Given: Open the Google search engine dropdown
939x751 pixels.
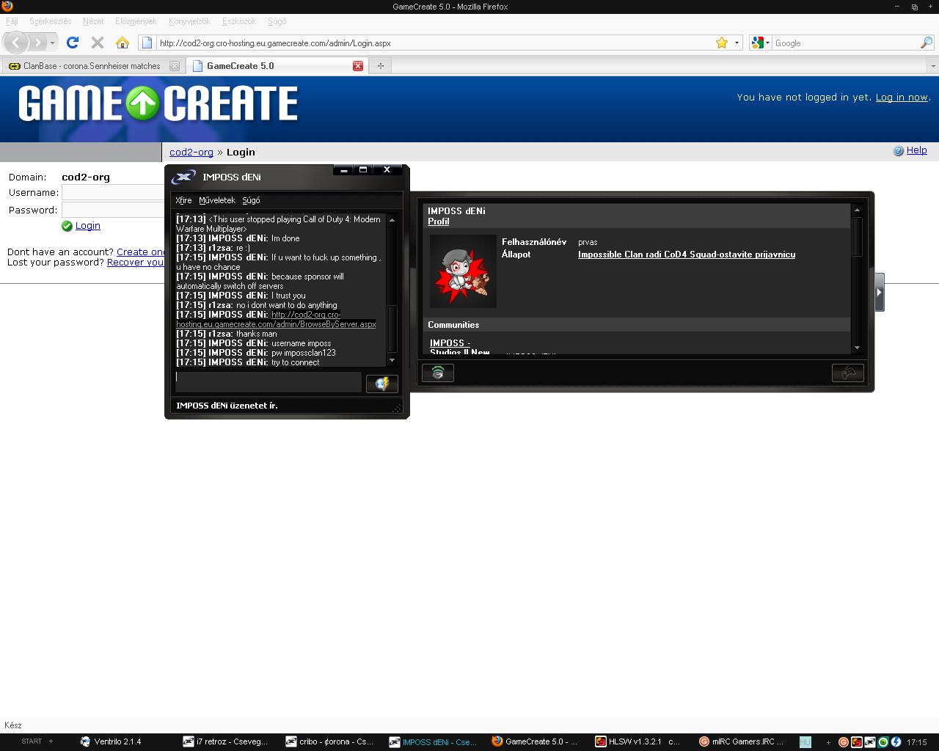Looking at the screenshot, I should (759, 43).
